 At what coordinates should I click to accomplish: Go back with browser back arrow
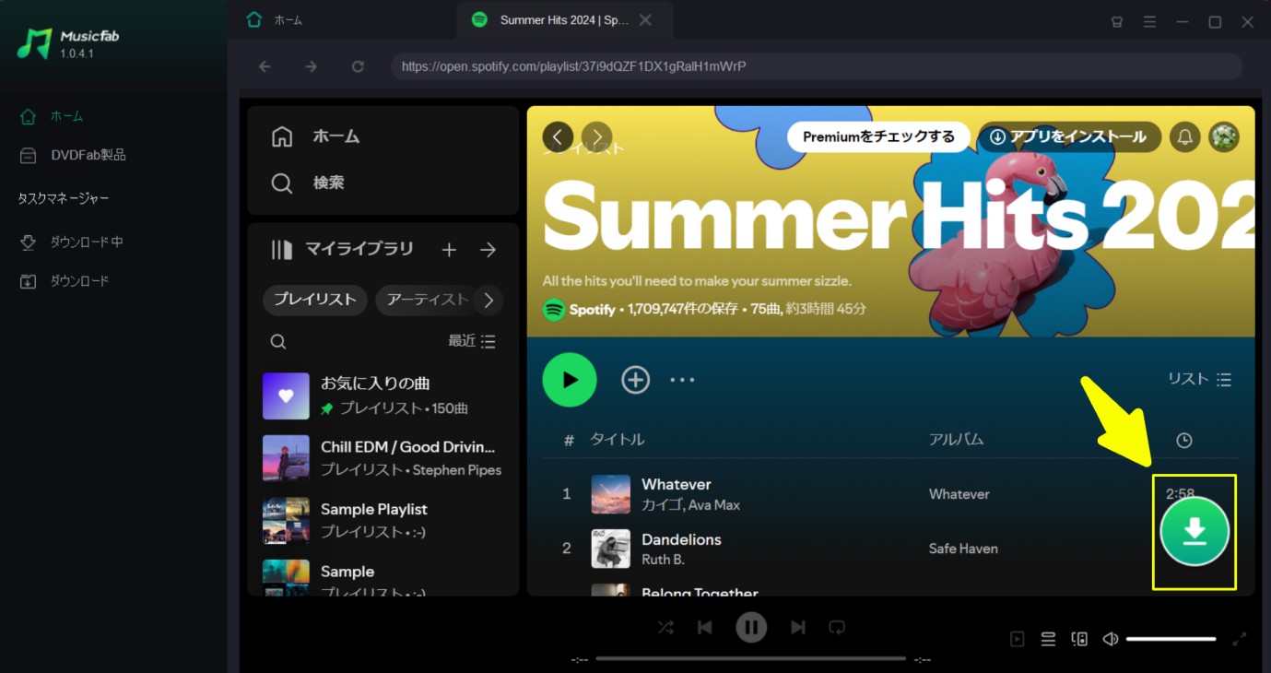(265, 66)
